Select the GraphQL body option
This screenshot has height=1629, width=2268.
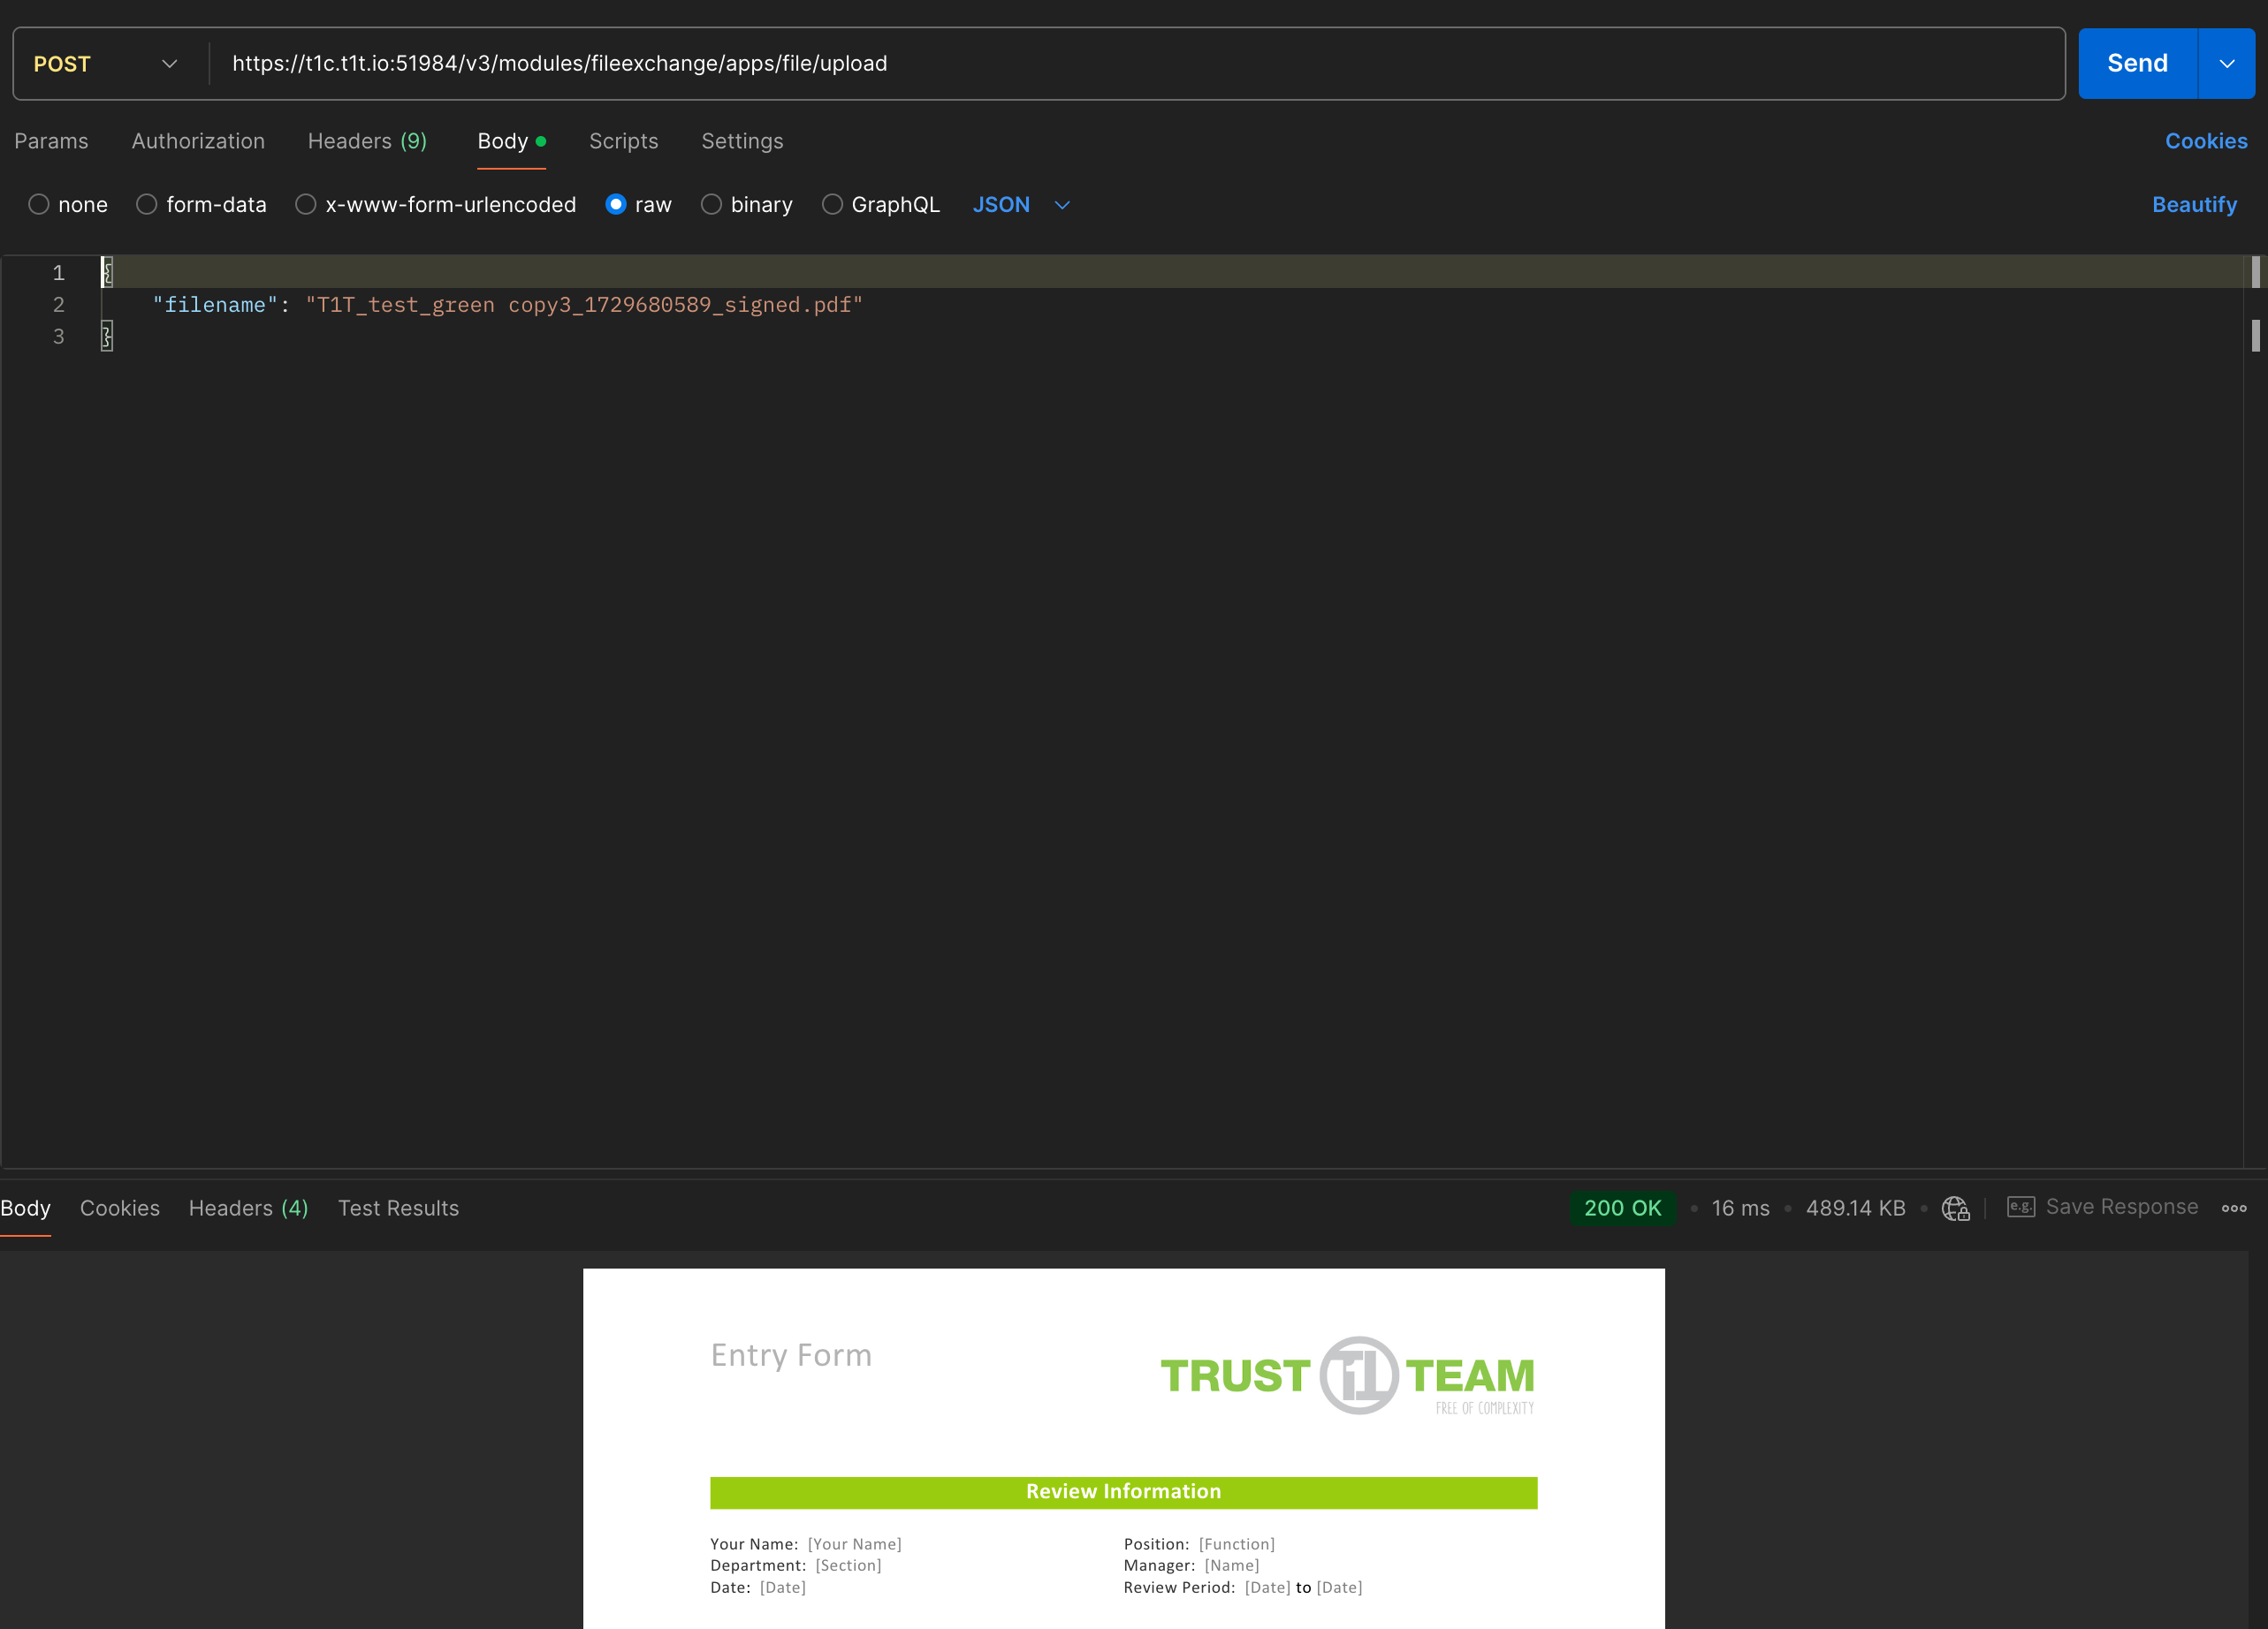(x=832, y=205)
